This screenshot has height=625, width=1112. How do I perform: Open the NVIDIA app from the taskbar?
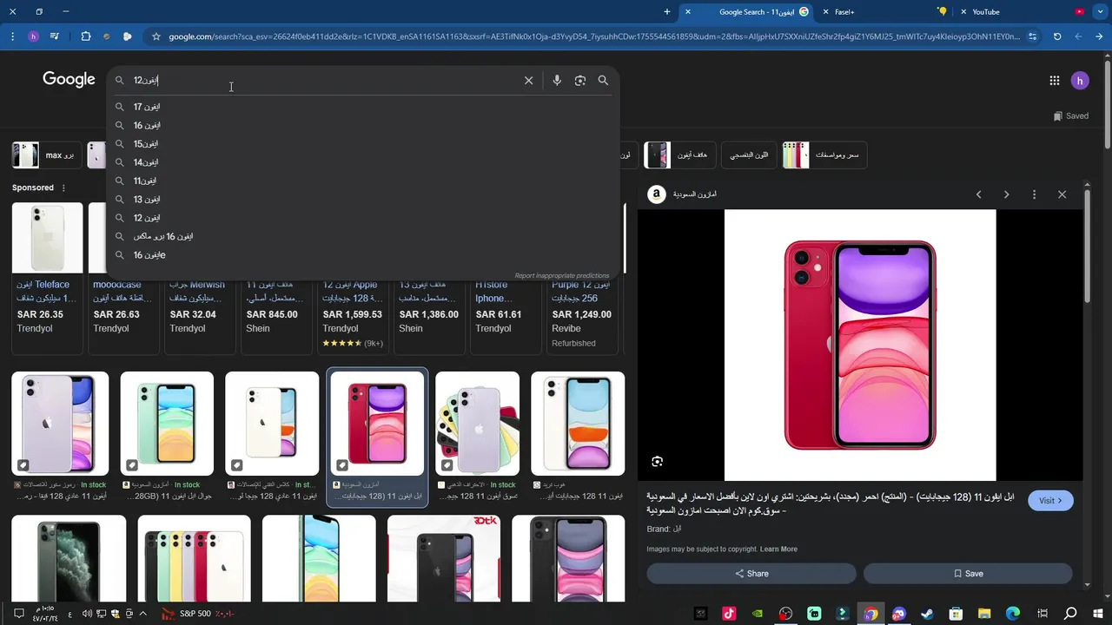[x=758, y=614]
